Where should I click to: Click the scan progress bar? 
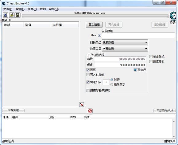[x=95, y=17]
